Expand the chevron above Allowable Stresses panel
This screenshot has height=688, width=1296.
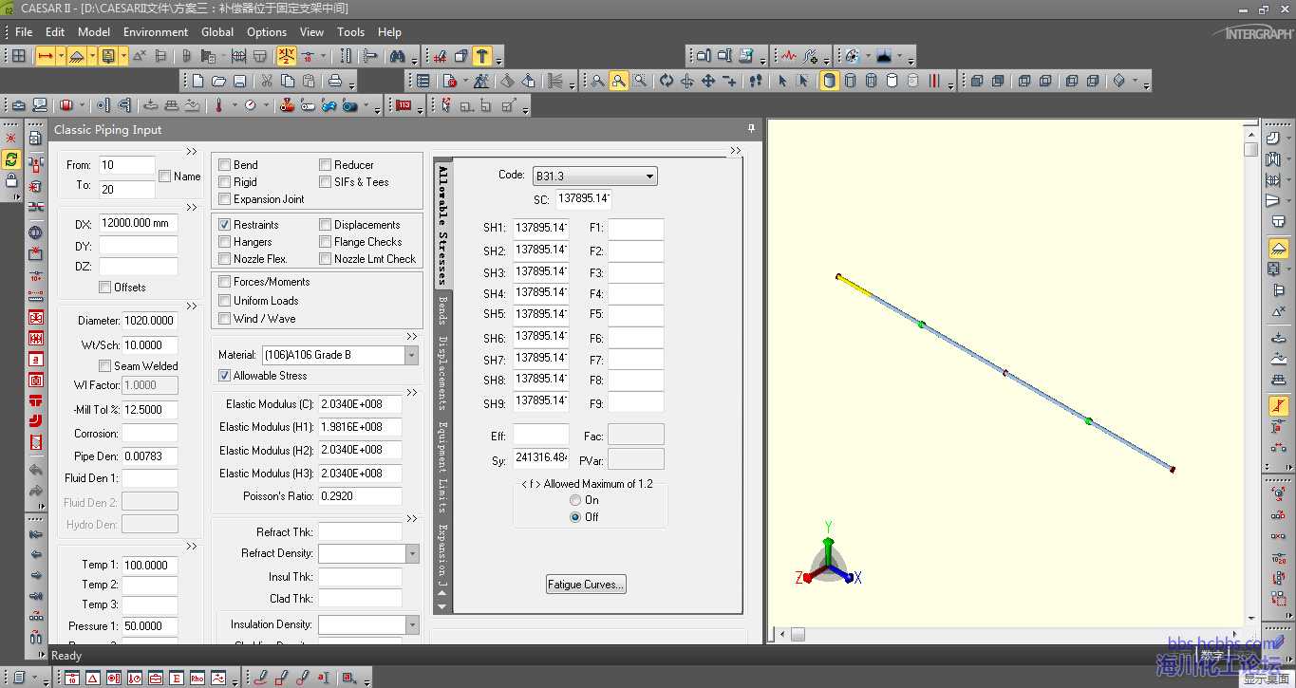736,151
